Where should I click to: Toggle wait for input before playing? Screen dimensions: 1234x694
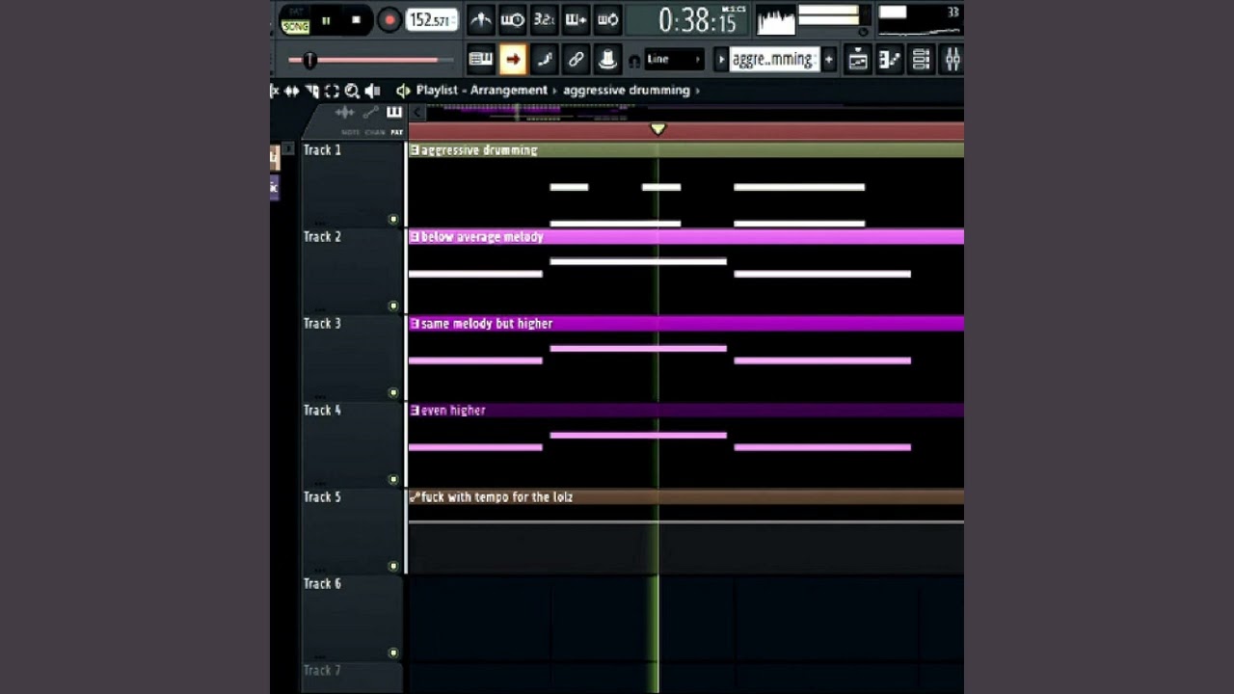(512, 20)
